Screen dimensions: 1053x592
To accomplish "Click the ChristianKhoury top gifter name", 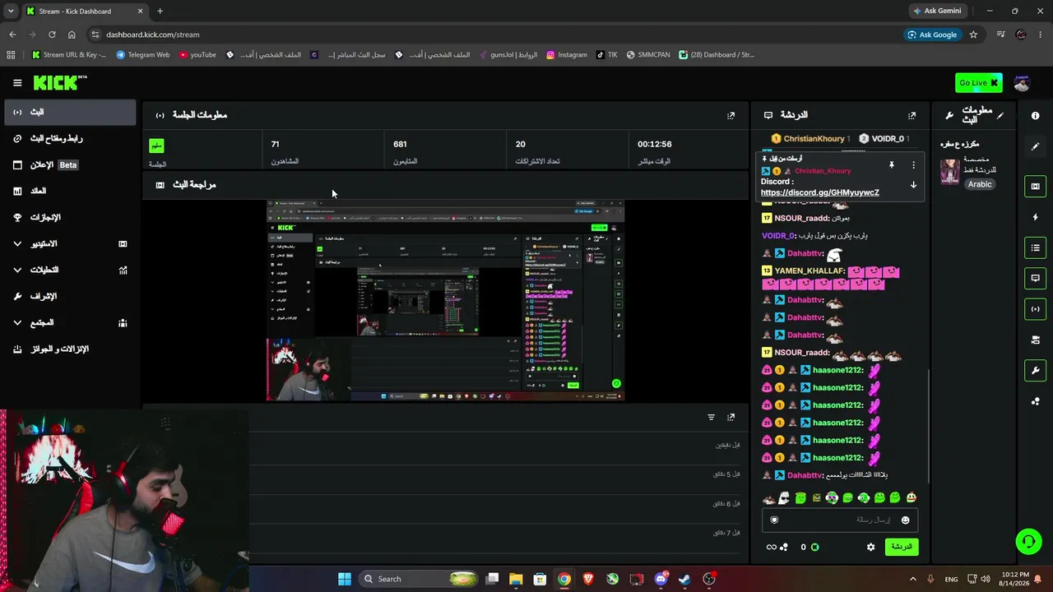I will (x=814, y=139).
